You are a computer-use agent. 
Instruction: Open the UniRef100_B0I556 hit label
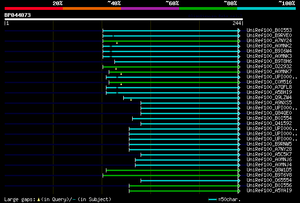pos(269,186)
